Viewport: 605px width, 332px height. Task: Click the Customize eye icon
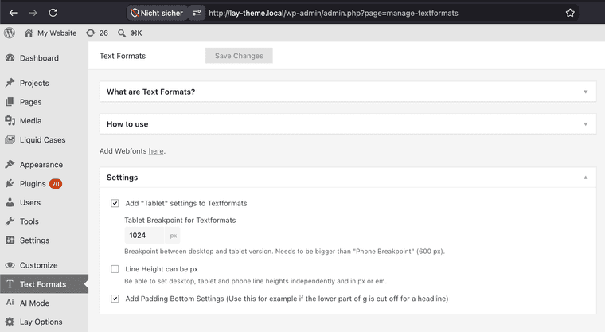tap(10, 265)
